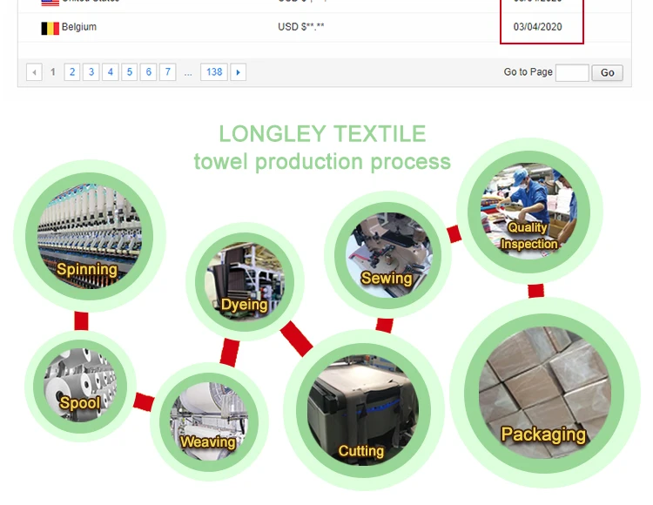The height and width of the screenshot is (505, 653).
Task: Click the next page arrow icon
Action: tap(239, 72)
